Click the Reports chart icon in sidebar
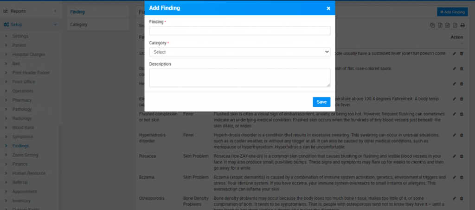Image resolution: width=475 pixels, height=210 pixels. click(x=6, y=11)
